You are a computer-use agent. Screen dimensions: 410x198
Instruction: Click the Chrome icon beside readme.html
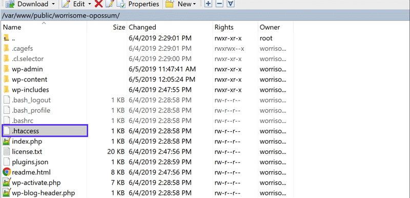[x=7, y=172]
